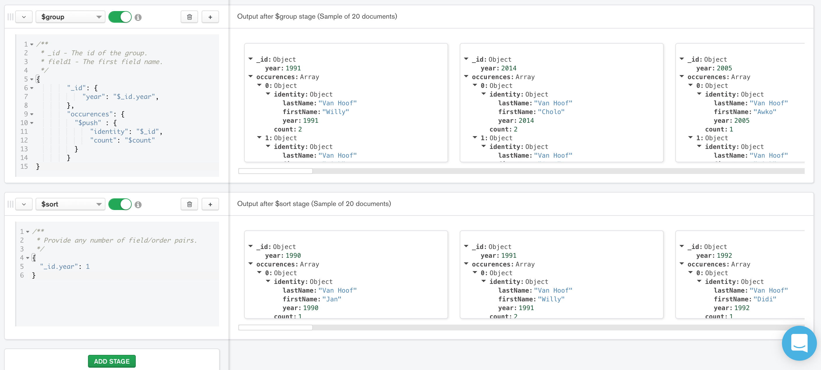Add a stage after $sort using plus icon
The width and height of the screenshot is (821, 370).
tap(210, 204)
